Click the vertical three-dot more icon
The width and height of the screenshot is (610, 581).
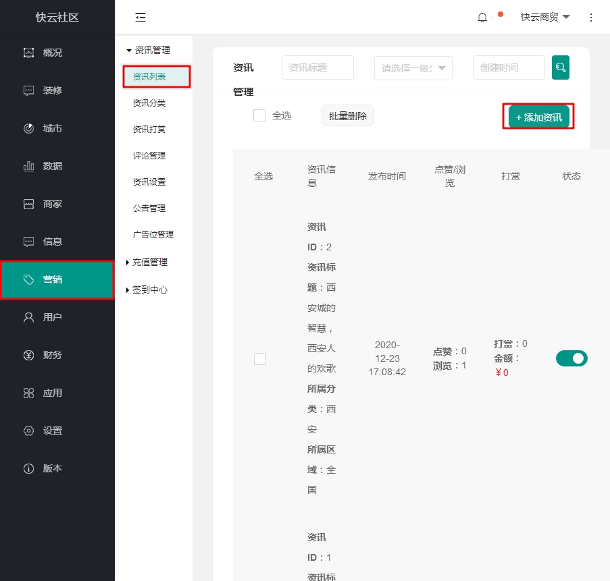pos(591,18)
